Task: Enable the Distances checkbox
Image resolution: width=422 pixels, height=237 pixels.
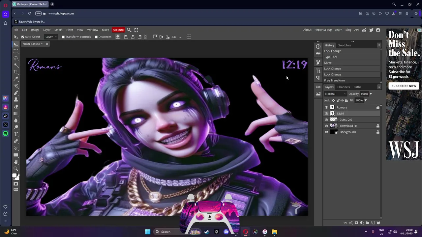Action: click(96, 37)
